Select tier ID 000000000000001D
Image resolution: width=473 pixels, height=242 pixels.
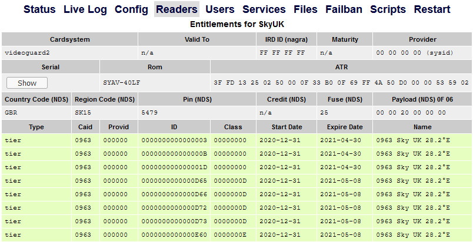tap(174, 167)
